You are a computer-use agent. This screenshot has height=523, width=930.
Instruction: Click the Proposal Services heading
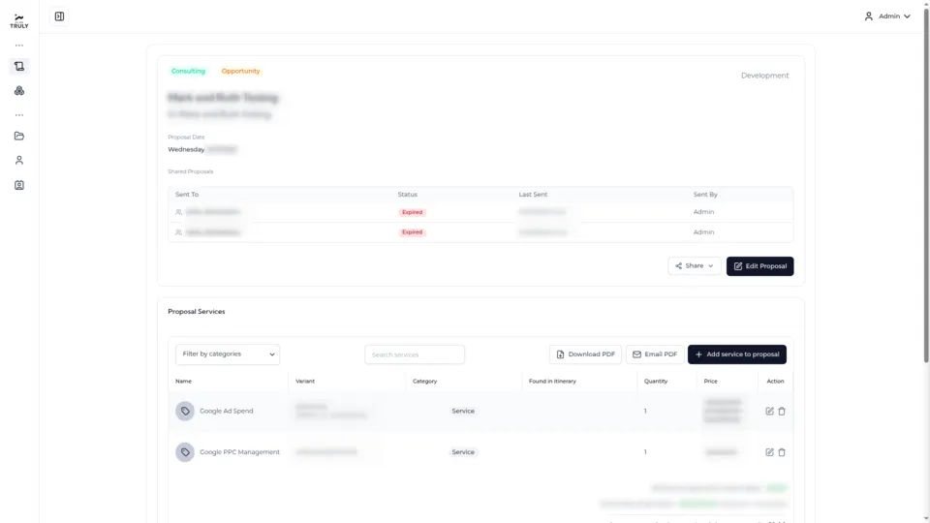[x=197, y=312]
